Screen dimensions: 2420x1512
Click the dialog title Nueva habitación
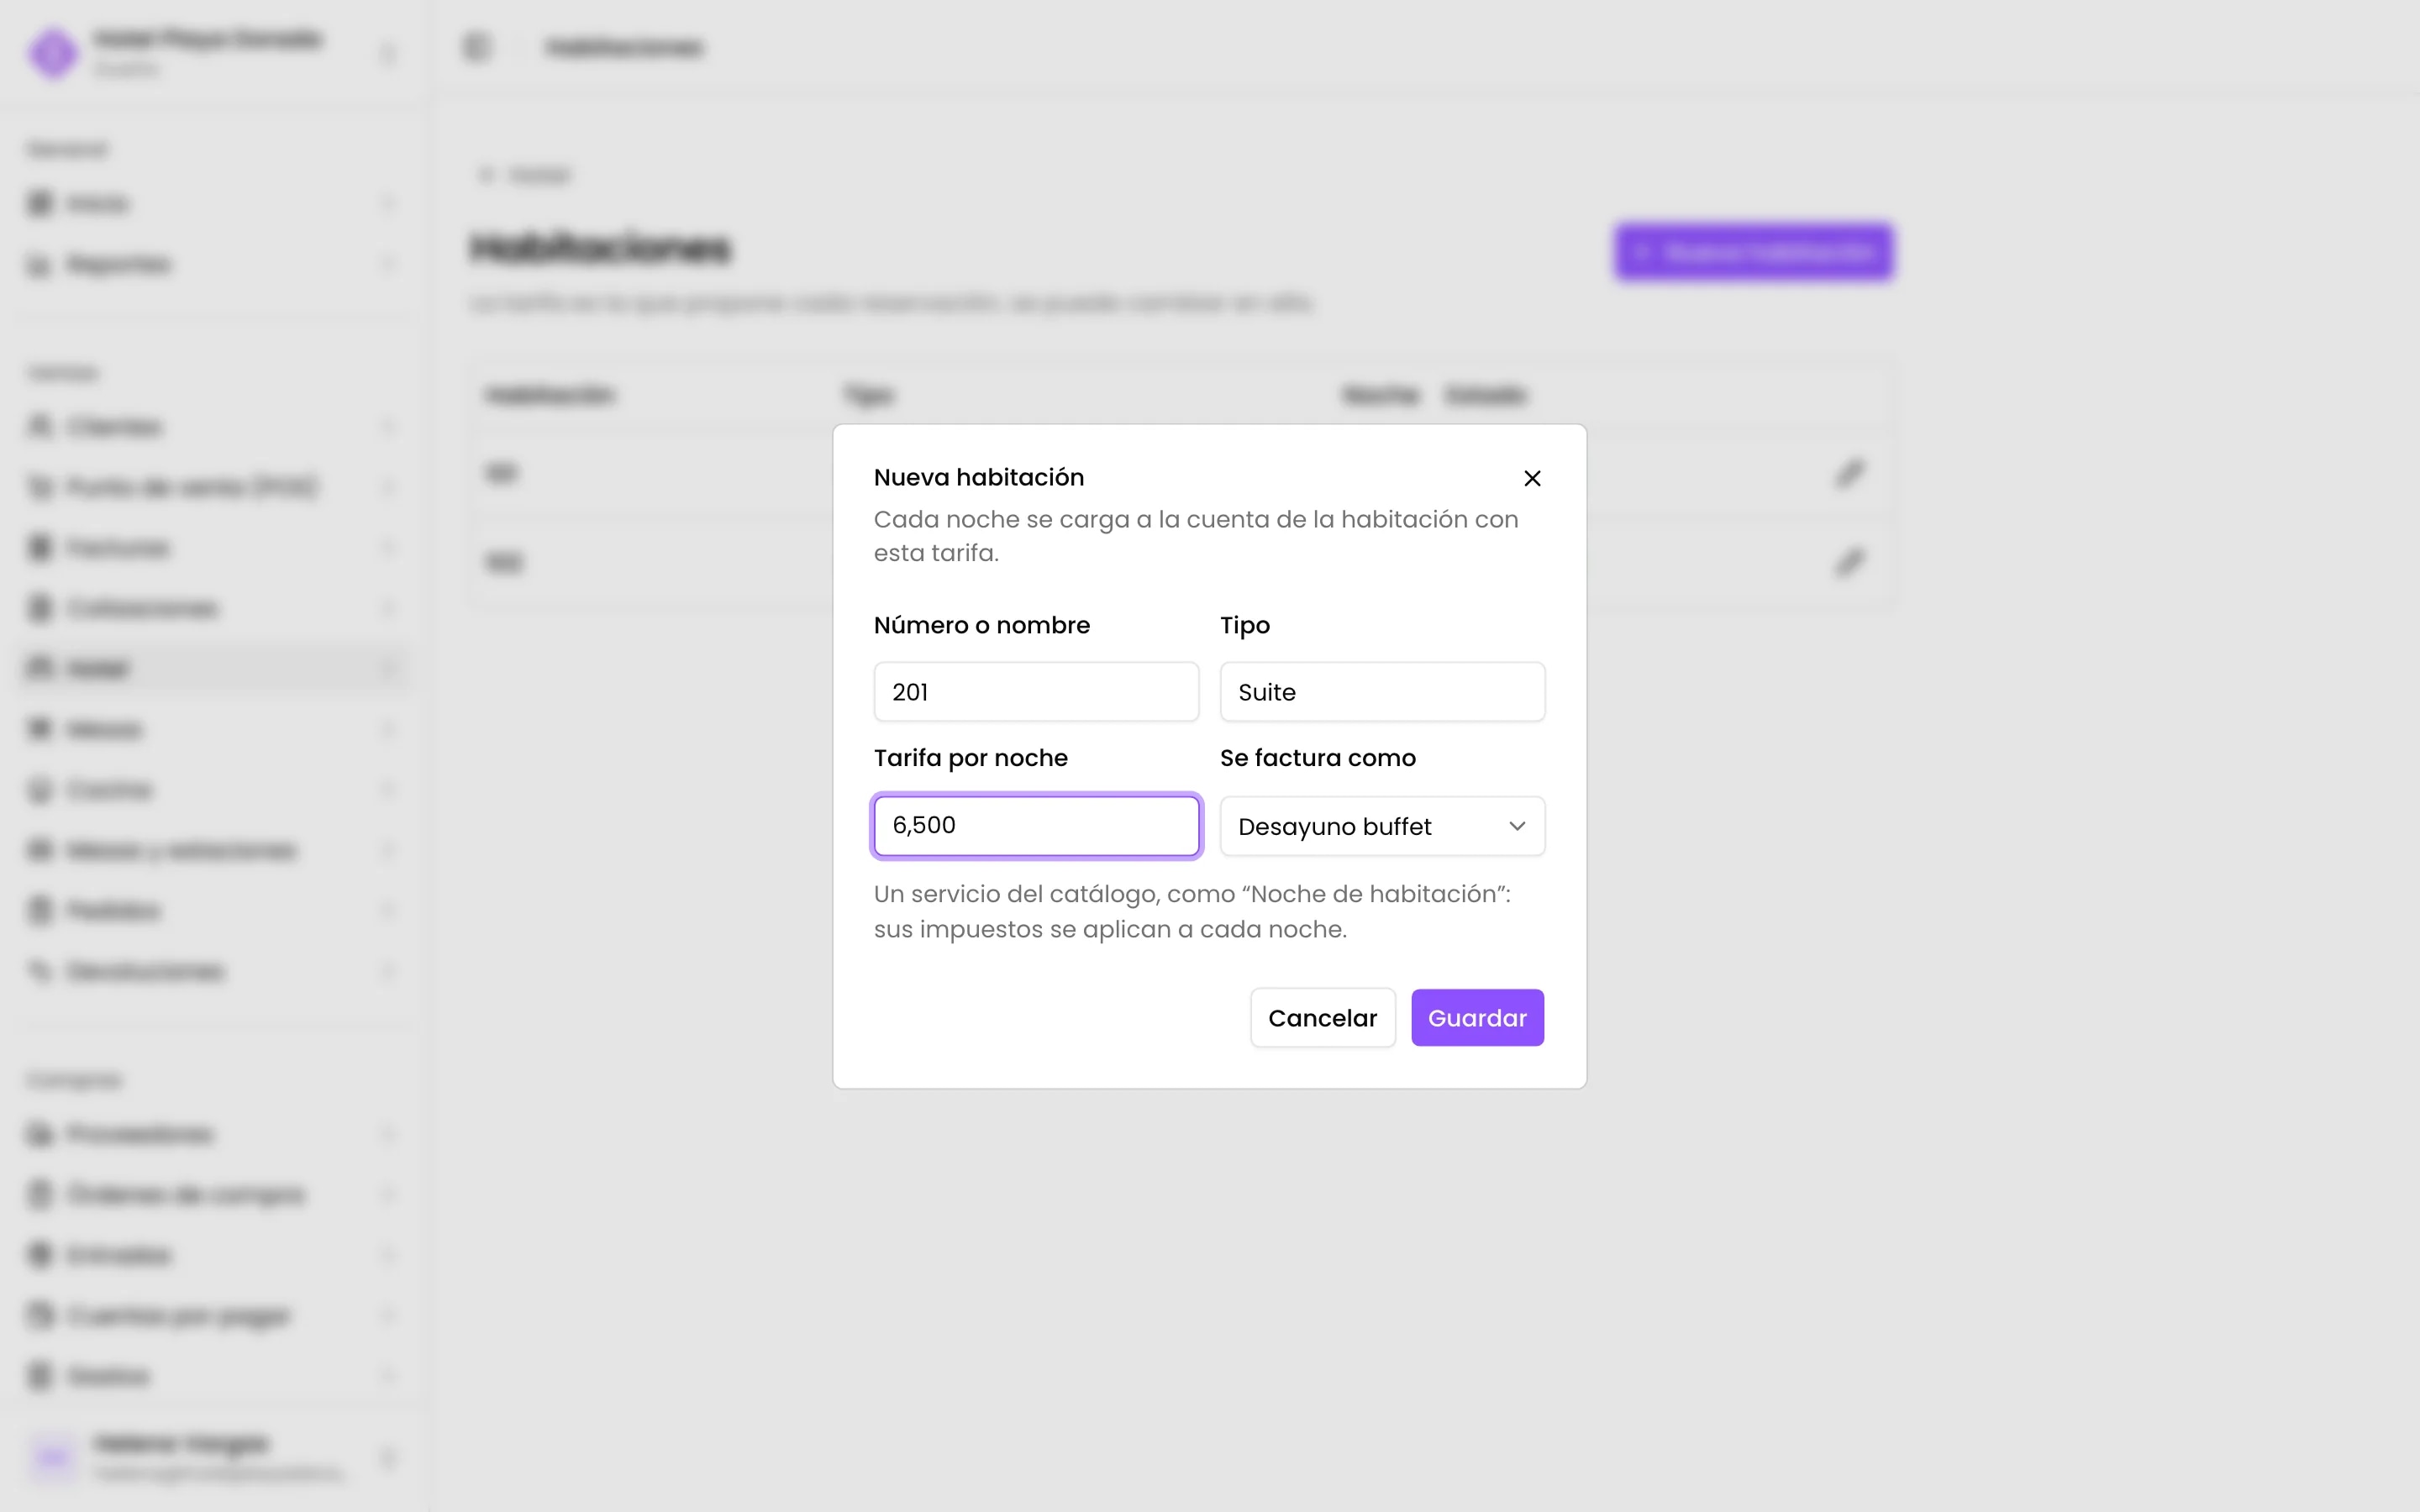click(x=979, y=478)
